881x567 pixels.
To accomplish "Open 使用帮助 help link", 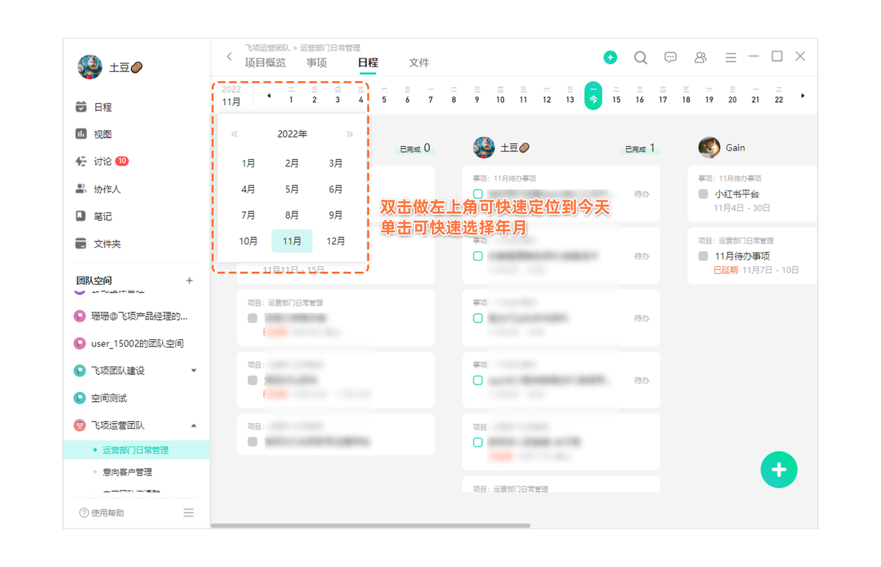I will [103, 513].
